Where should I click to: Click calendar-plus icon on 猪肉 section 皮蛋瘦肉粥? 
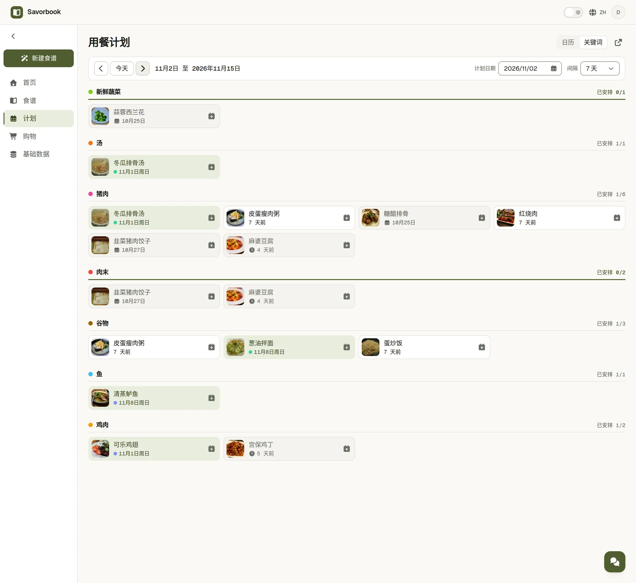346,218
